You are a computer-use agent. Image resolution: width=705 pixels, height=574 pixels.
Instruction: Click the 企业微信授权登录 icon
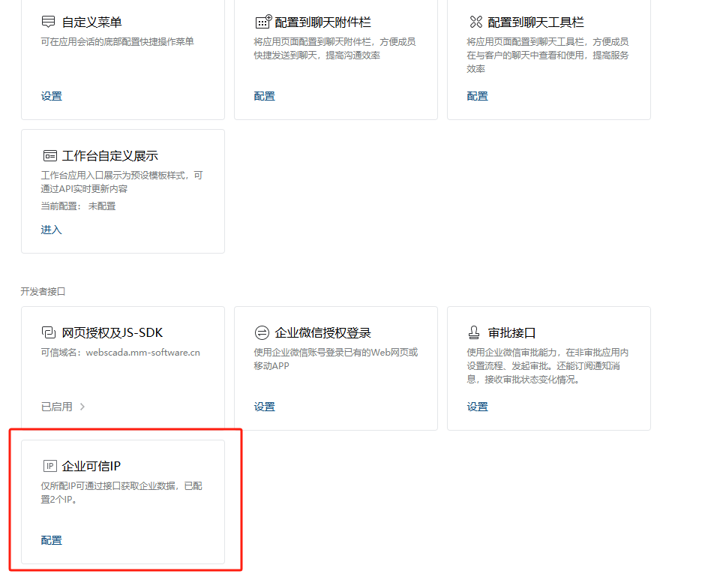[x=262, y=332]
